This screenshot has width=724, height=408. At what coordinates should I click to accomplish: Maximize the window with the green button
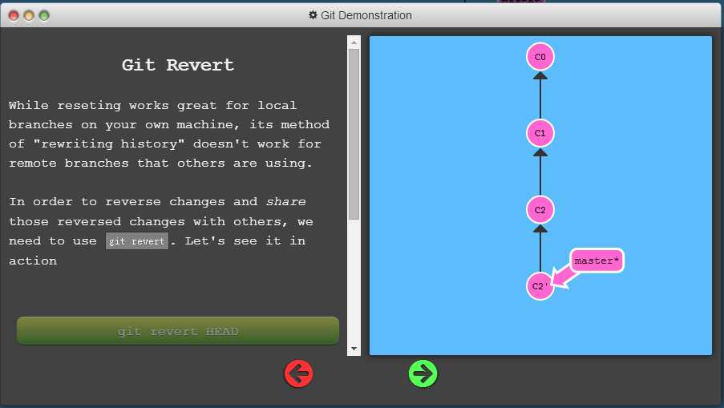44,16
